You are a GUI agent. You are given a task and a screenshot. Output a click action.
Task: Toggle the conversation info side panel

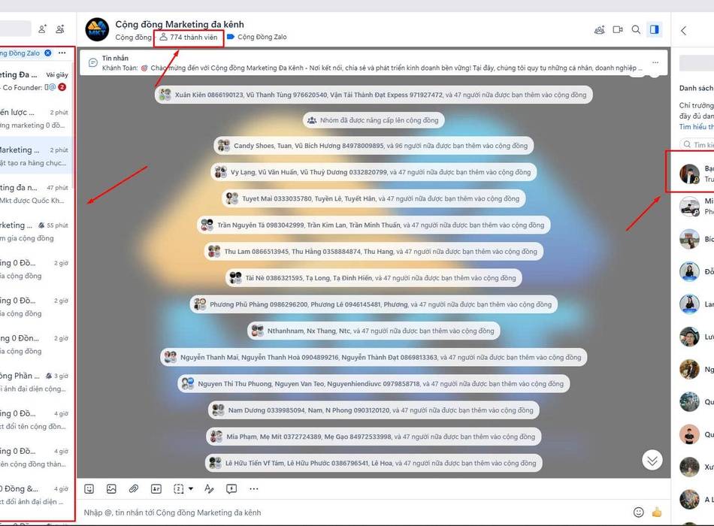(655, 29)
